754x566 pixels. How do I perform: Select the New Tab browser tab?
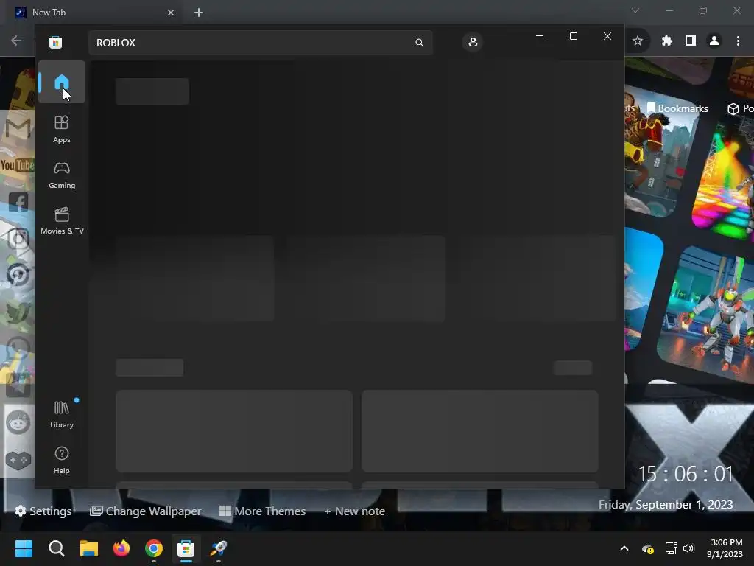(94, 13)
